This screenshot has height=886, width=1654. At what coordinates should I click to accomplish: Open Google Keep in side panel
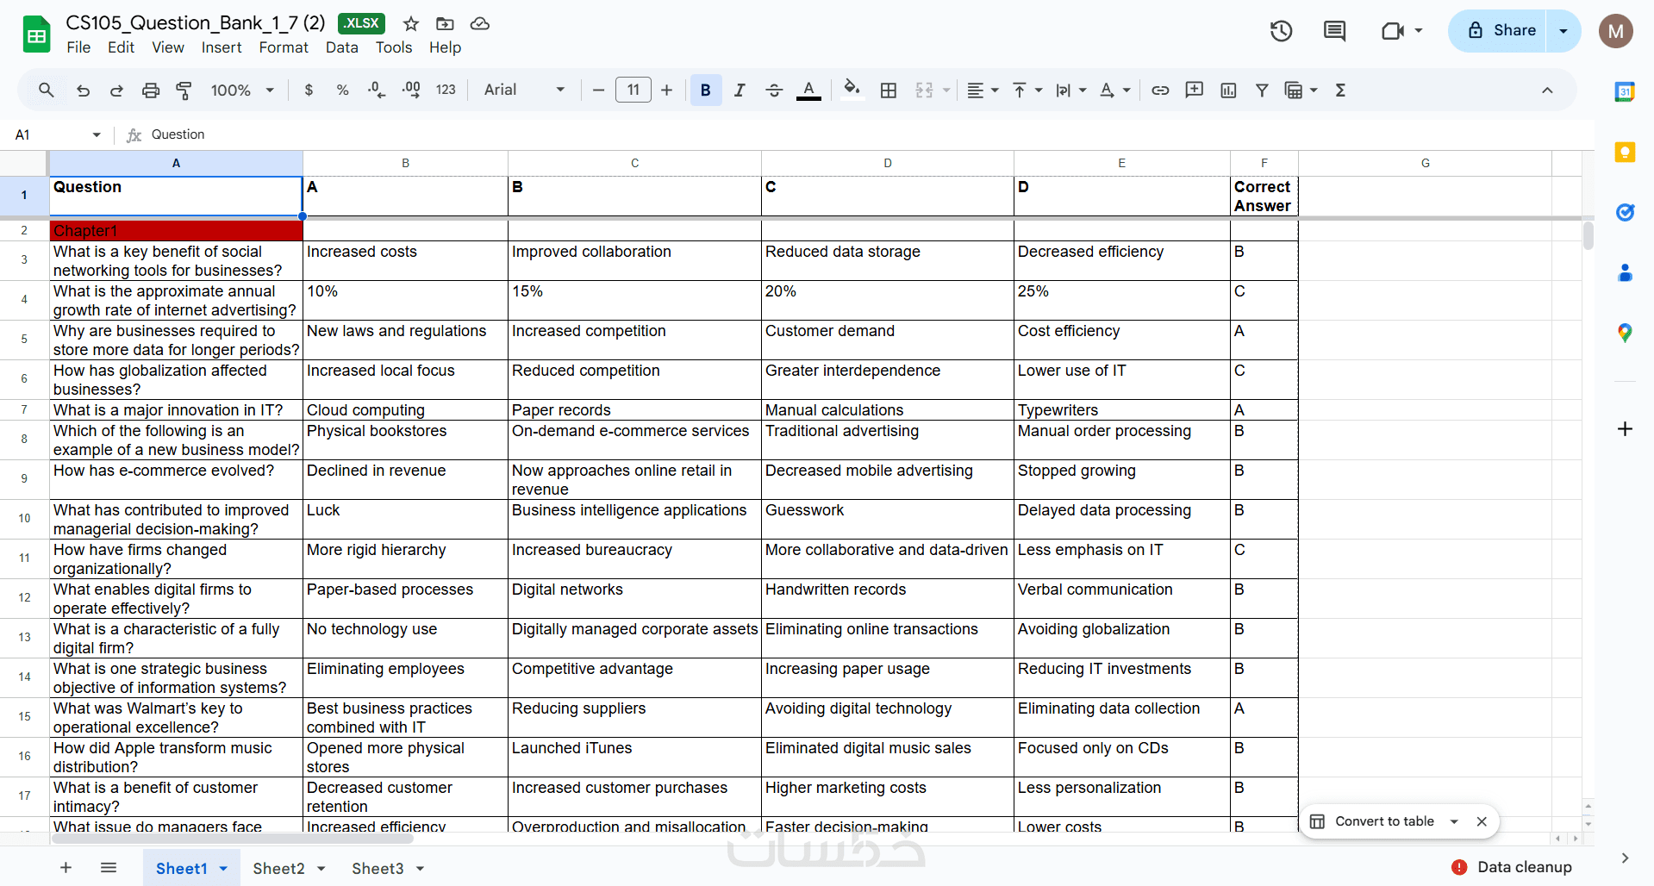coord(1625,153)
